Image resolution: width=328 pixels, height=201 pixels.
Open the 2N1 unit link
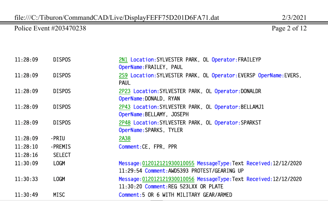click(123, 60)
